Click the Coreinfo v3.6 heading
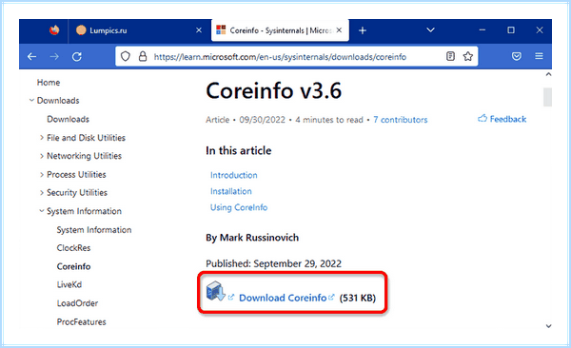 (x=274, y=90)
